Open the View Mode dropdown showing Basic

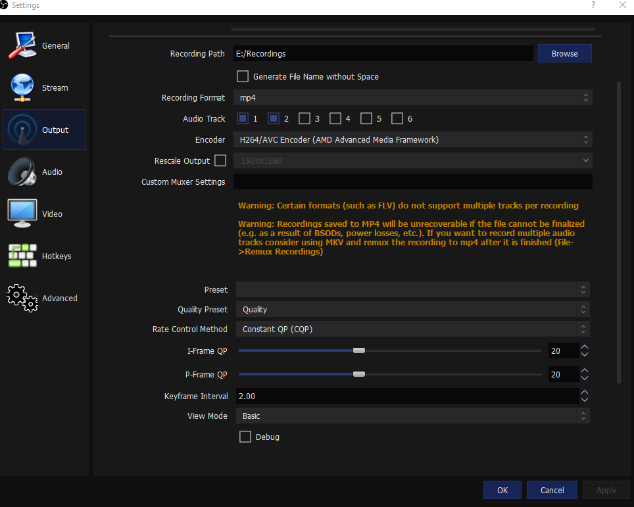(x=413, y=416)
